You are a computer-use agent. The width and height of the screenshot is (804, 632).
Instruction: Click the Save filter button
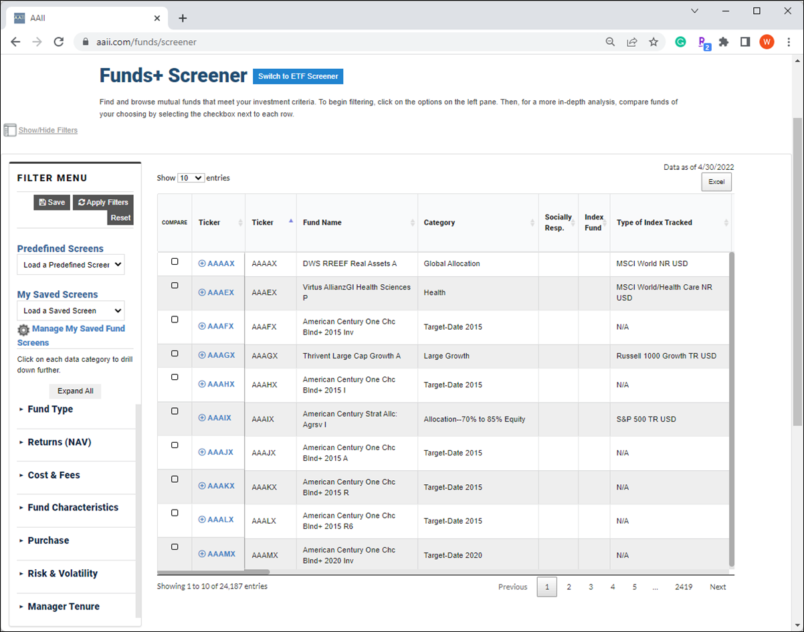tap(52, 202)
